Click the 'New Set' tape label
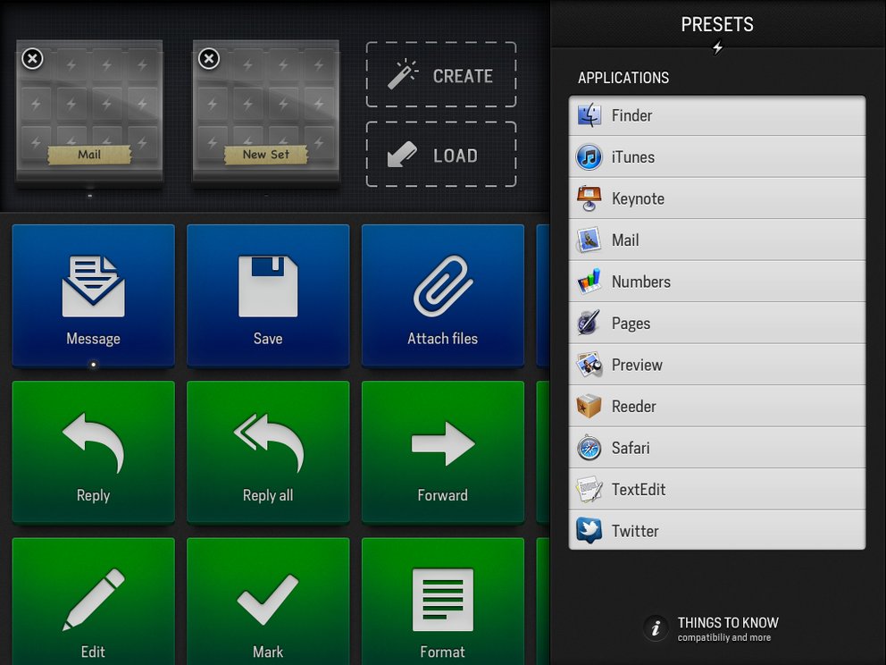886x665 pixels. pyautogui.click(x=265, y=155)
